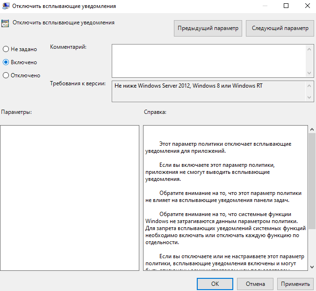Click the help pane scrollbar thumb
Viewport: 316px width, 291px height.
[312, 181]
